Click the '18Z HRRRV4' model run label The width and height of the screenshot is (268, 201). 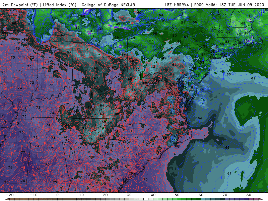(177, 5)
